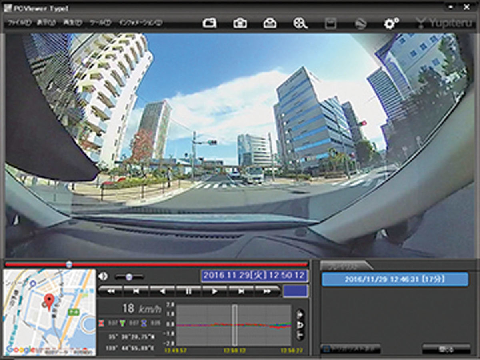Image resolution: width=480 pixels, height=360 pixels.
Task: Open the インフォメーション menu
Action: tap(140, 23)
